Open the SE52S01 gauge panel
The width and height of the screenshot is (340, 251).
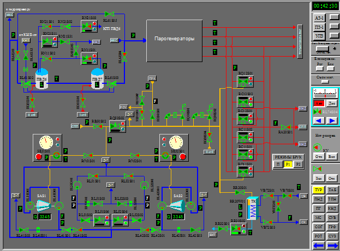pos(174,148)
